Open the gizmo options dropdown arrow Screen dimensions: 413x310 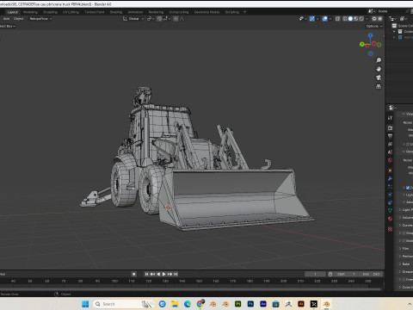coord(317,19)
